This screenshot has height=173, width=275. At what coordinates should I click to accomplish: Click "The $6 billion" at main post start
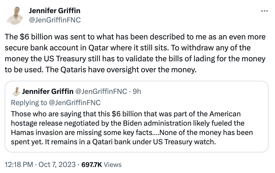coord(23,37)
